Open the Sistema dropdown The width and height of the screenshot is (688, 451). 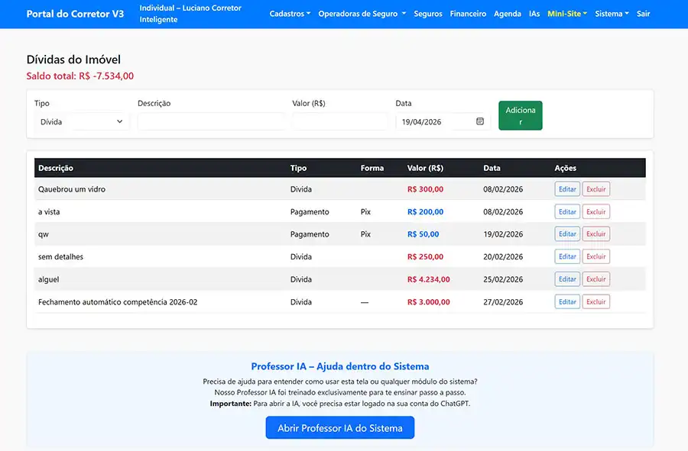(x=611, y=13)
